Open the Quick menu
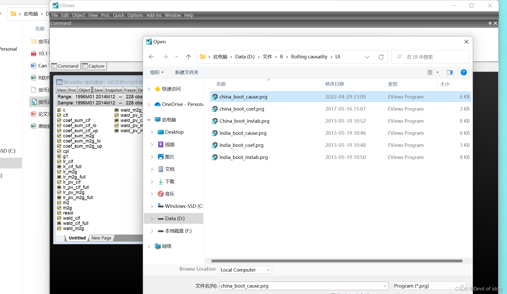 click(119, 15)
